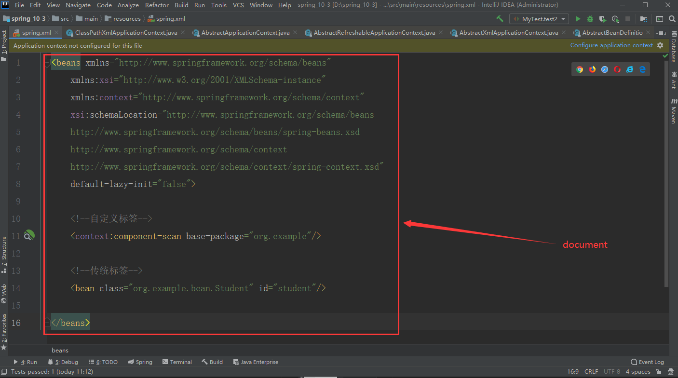
Task: Open the Terminal tool window button
Action: 177,362
